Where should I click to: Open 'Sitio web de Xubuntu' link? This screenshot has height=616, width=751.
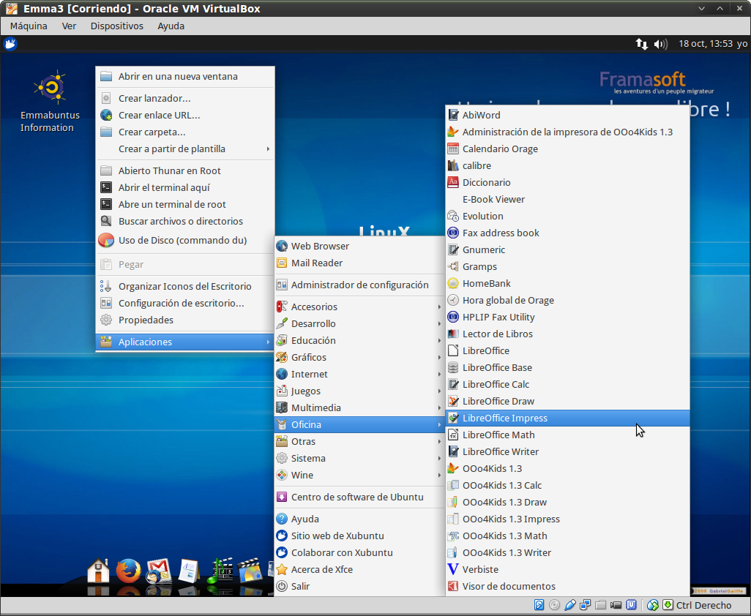(337, 536)
